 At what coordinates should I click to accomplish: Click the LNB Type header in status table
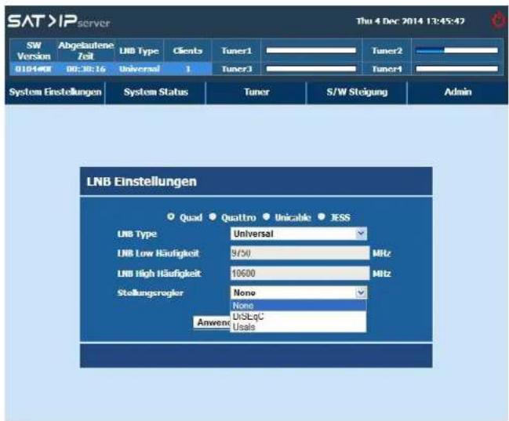tap(139, 51)
